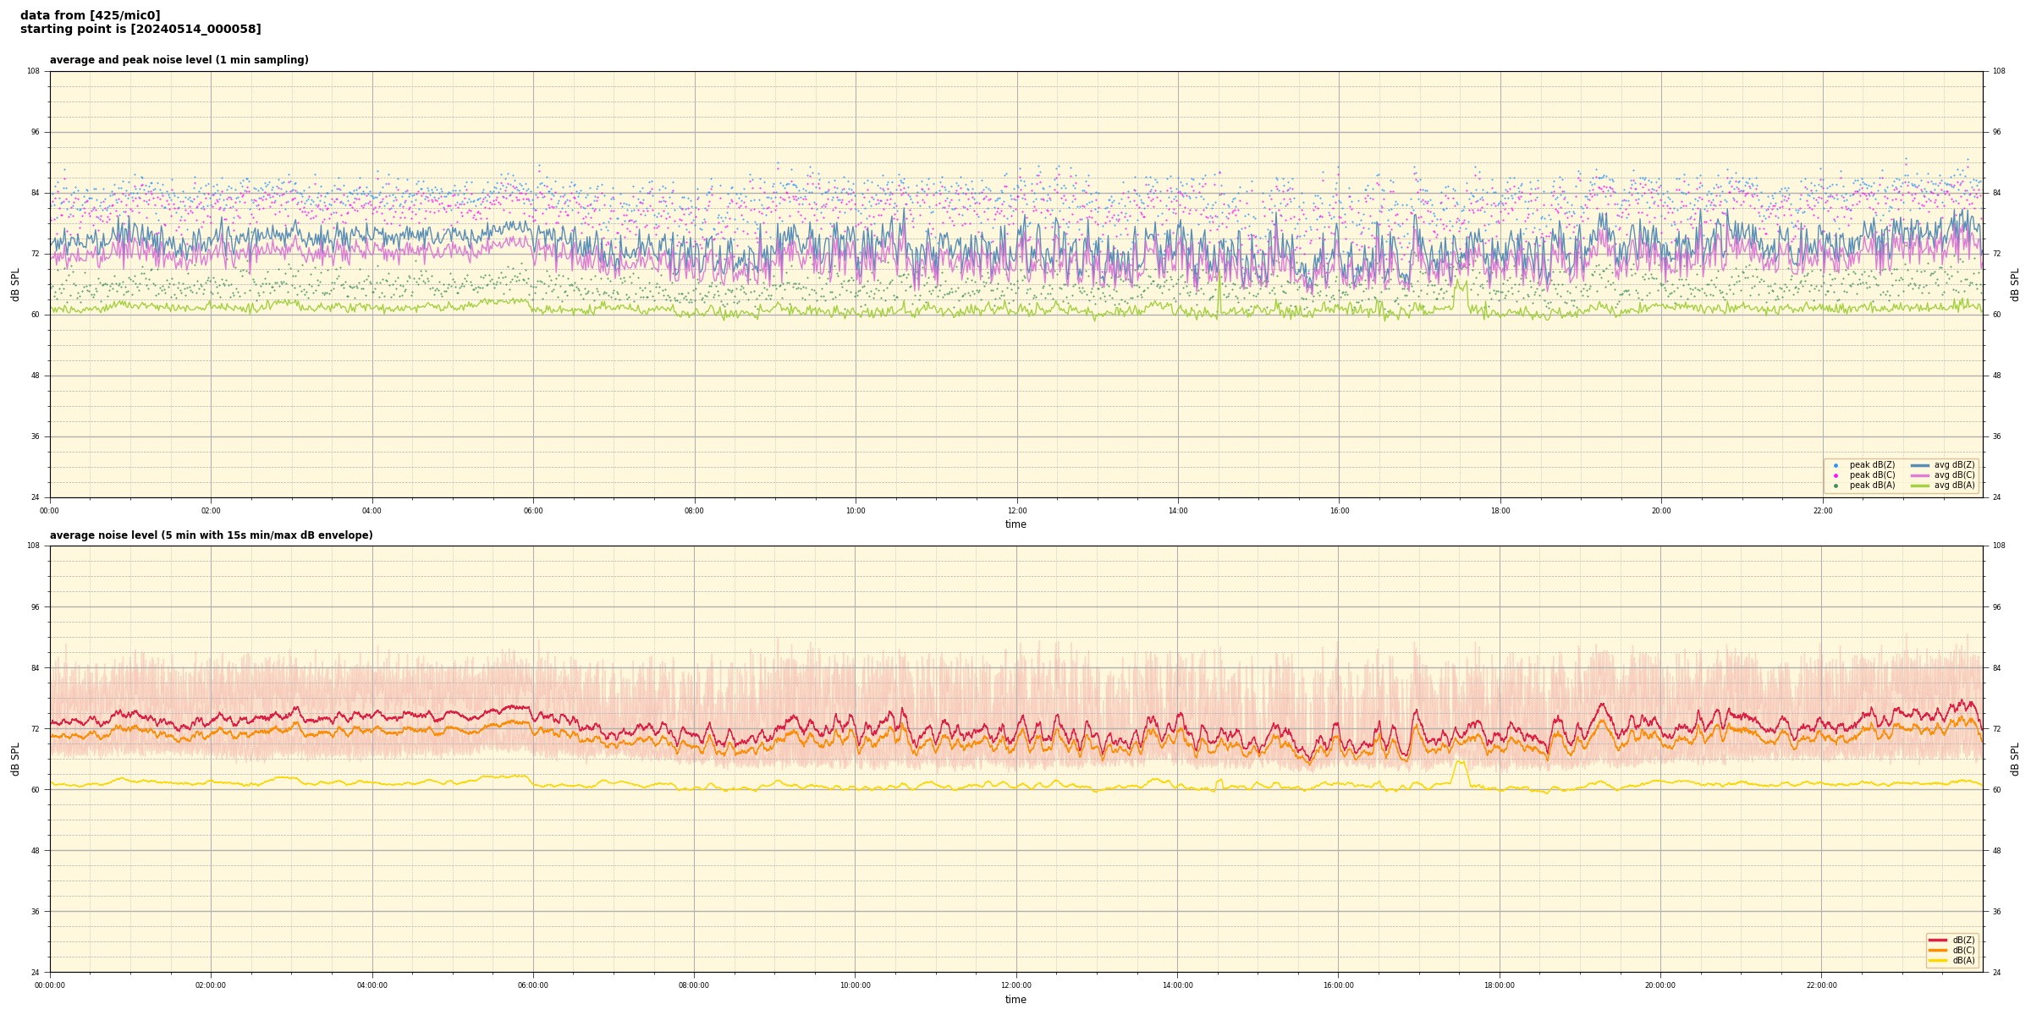Click 'time' axis label under the top chart

(x=1015, y=524)
